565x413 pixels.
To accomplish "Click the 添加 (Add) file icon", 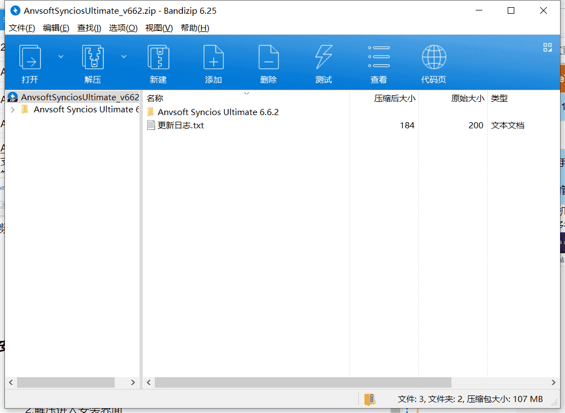I will 213,57.
